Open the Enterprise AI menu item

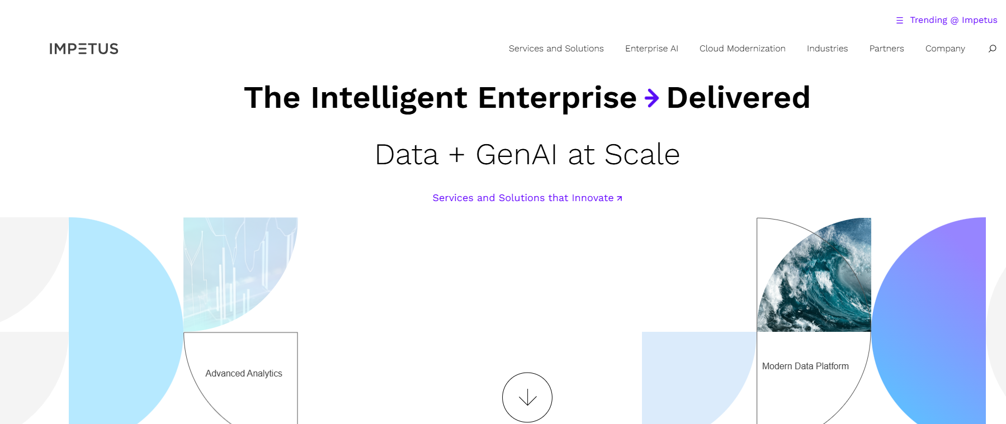coord(651,49)
